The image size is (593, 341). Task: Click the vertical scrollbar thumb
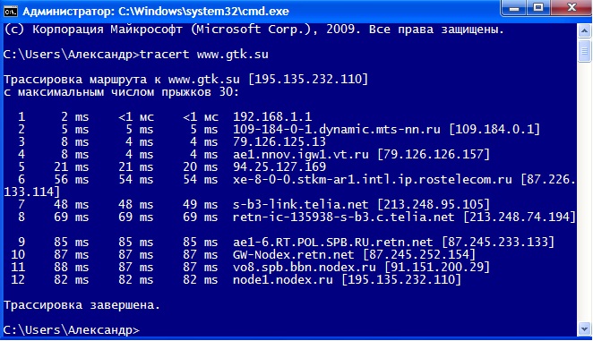coord(584,51)
